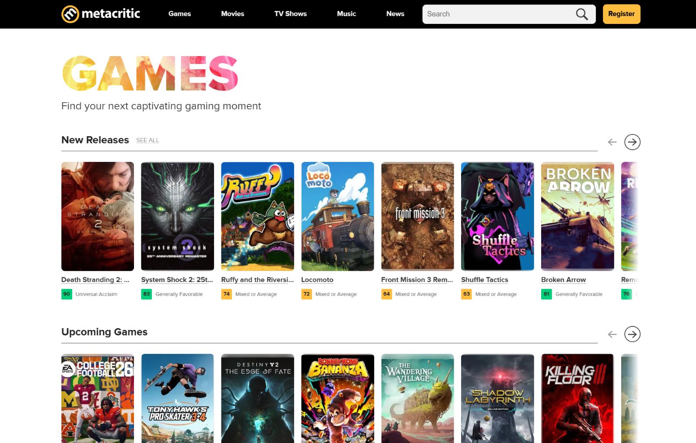Click 'Mixed or Average' under Shuffle Tactics

click(496, 294)
